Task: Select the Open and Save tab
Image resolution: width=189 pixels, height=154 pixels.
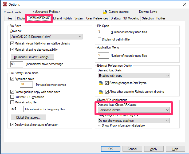Action: pos(39,18)
